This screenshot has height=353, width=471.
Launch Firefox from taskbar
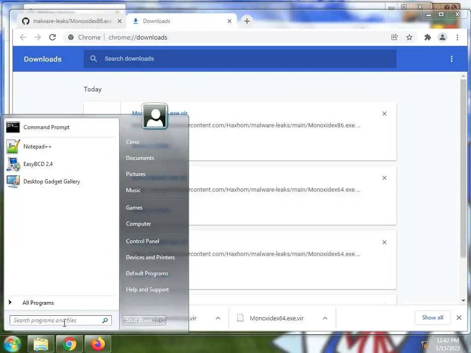98,344
